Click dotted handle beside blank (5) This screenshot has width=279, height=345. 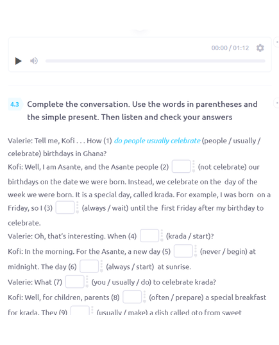196,251
